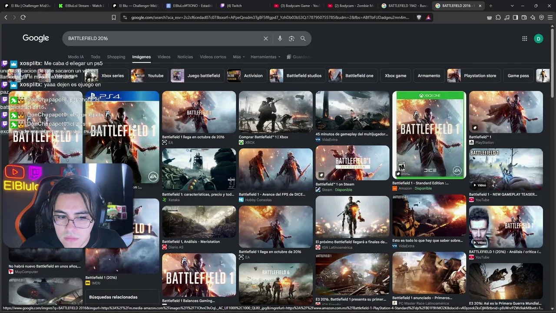Open a new browser tab with plus icon
This screenshot has width=556, height=313.
[x=491, y=6]
